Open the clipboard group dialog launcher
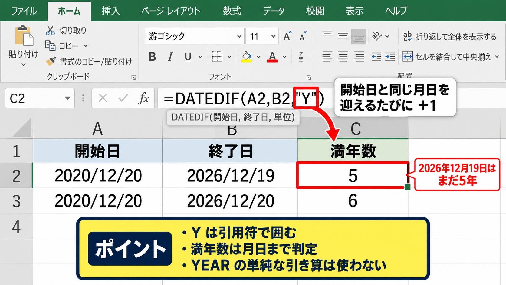 134,78
